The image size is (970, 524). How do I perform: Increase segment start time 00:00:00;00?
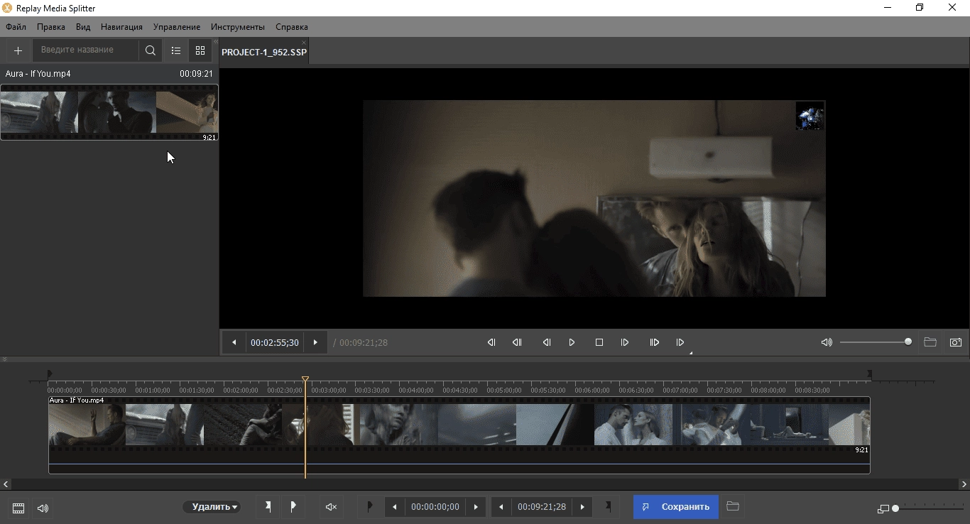(476, 507)
